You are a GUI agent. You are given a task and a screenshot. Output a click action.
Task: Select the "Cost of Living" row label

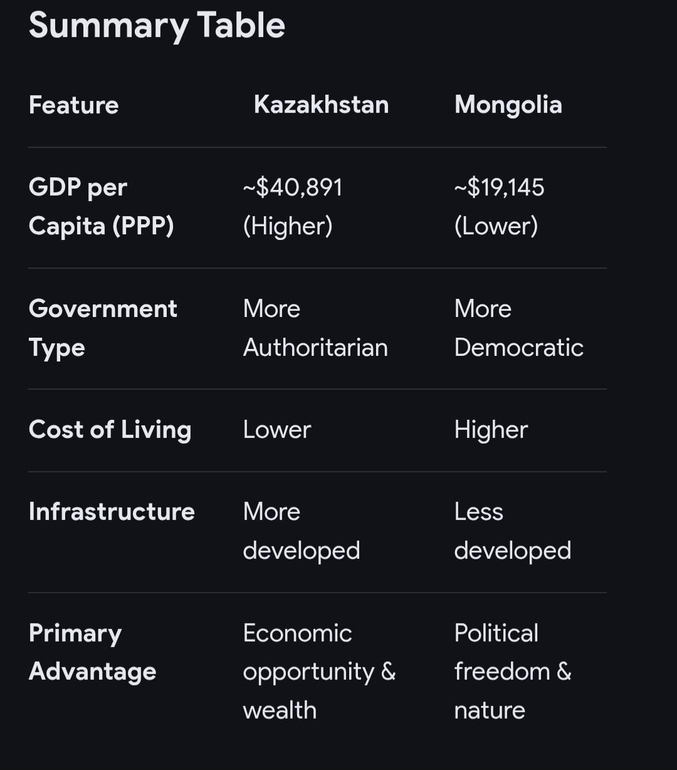(110, 430)
